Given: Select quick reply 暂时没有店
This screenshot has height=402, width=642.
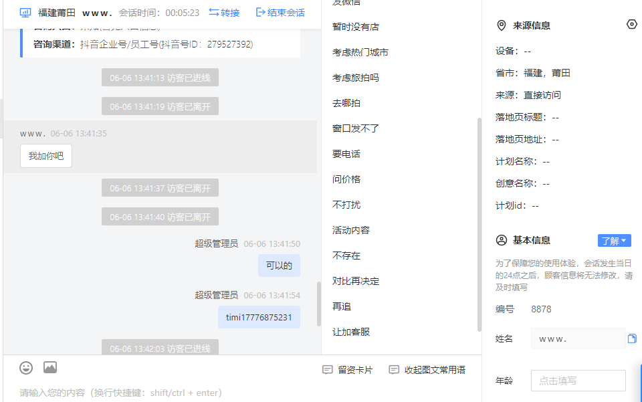Looking at the screenshot, I should click(356, 27).
